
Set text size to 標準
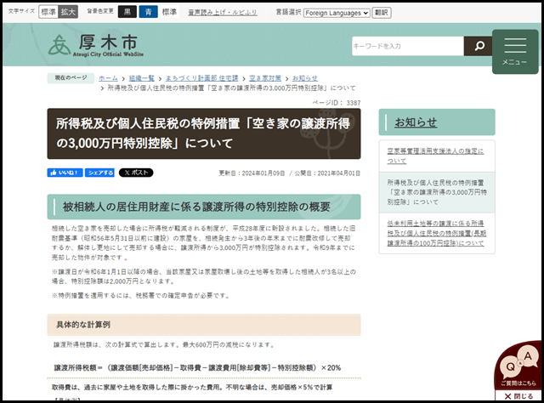(x=48, y=12)
